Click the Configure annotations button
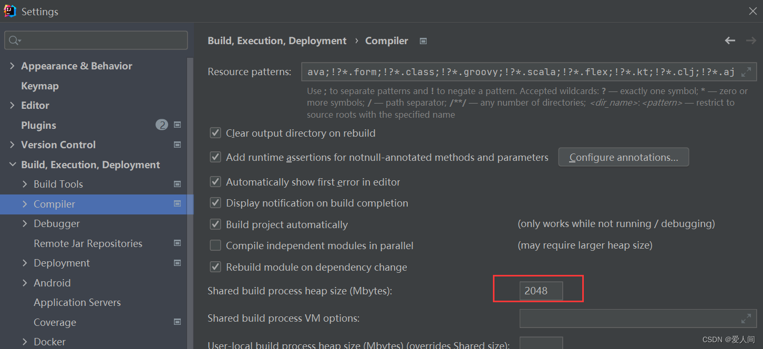Image resolution: width=763 pixels, height=349 pixels. pyautogui.click(x=623, y=157)
